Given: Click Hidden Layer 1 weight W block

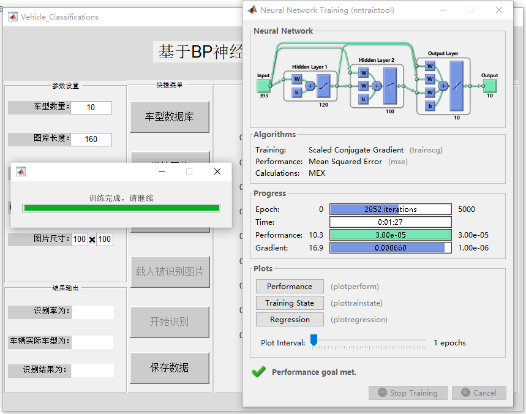Looking at the screenshot, I should point(297,79).
